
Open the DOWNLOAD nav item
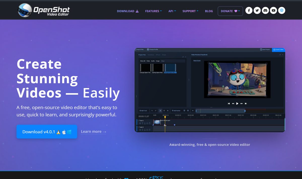point(128,11)
